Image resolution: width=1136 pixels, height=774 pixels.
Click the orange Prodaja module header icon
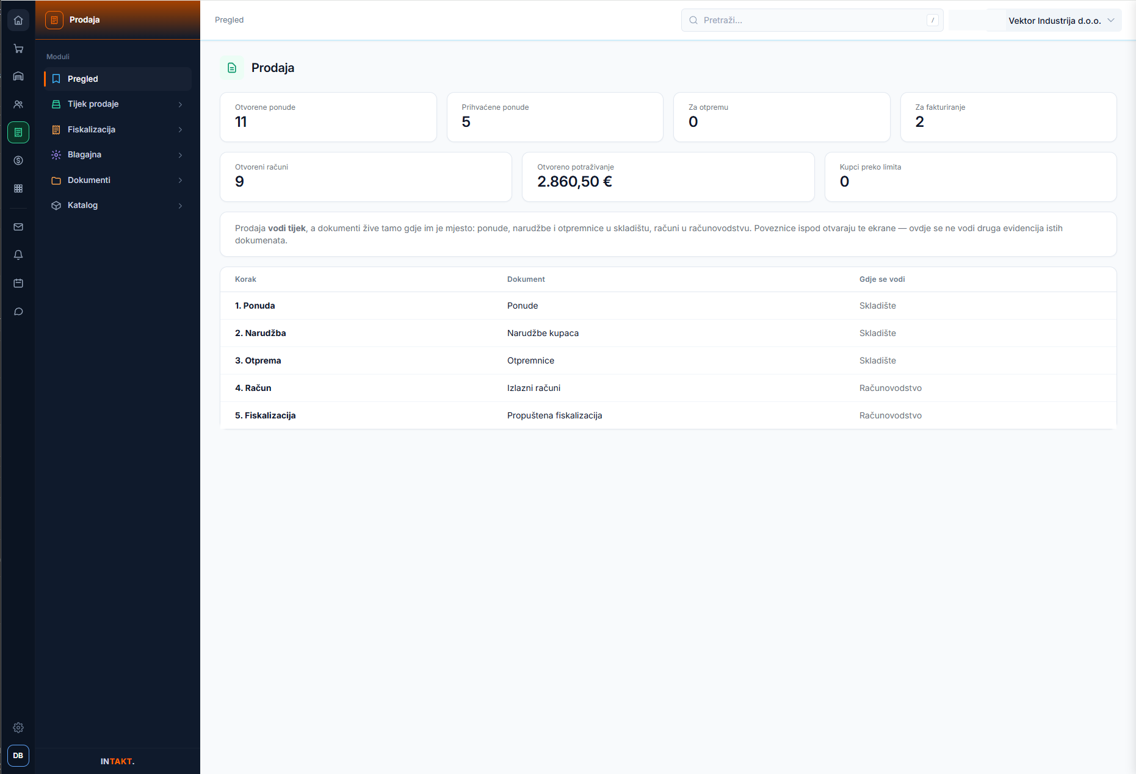pos(54,20)
